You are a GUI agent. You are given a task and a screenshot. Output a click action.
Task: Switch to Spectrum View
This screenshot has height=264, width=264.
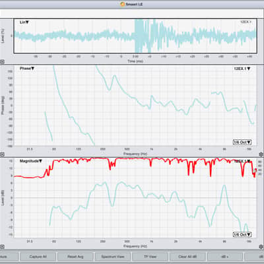113,257
